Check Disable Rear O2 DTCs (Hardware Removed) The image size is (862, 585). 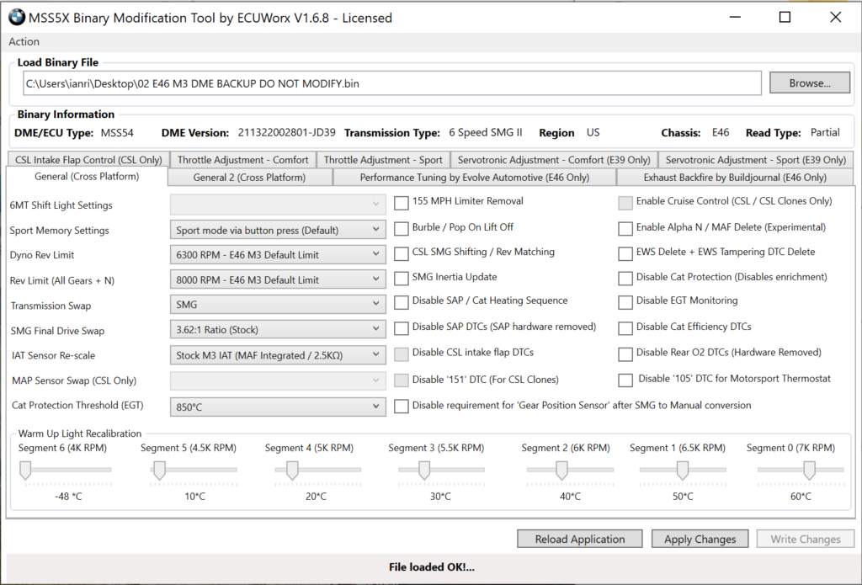(625, 354)
